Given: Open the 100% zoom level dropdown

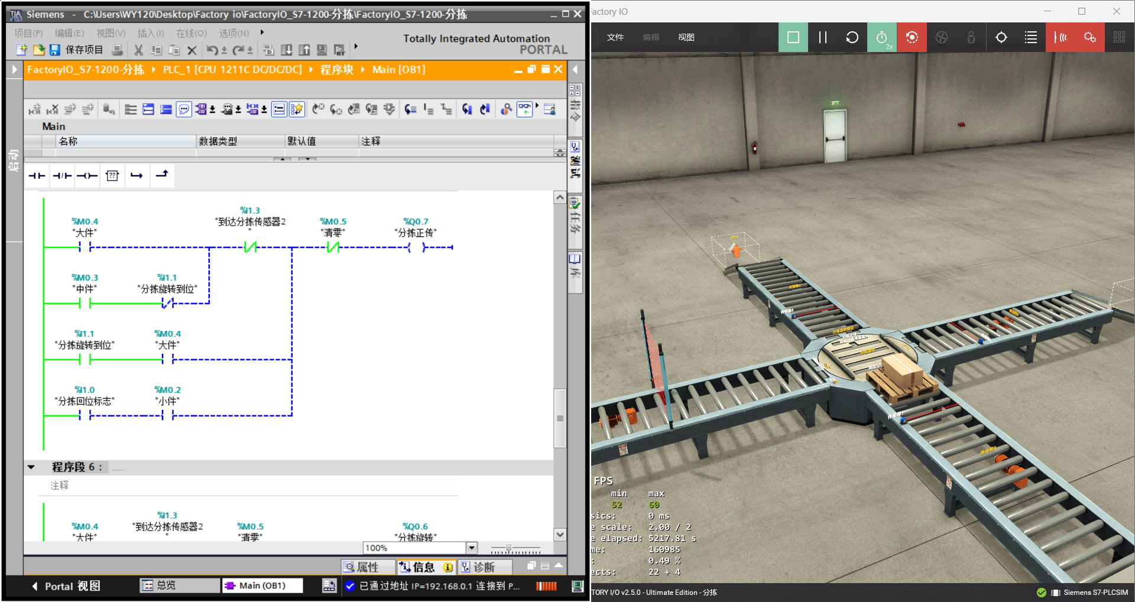Looking at the screenshot, I should click(x=471, y=548).
